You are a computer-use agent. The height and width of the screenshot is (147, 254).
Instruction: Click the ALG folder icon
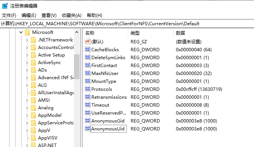pyautogui.click(x=33, y=85)
